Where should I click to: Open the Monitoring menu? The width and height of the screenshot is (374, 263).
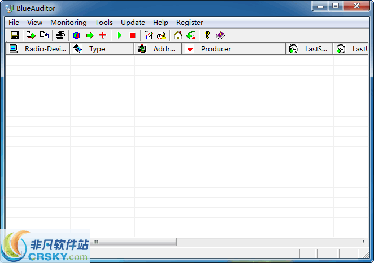[x=69, y=23]
